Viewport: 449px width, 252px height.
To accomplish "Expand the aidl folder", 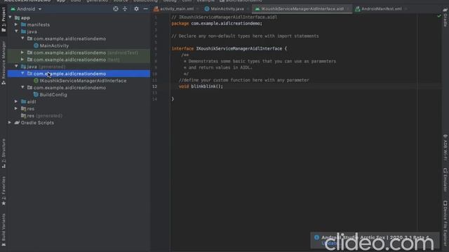I will [16, 101].
